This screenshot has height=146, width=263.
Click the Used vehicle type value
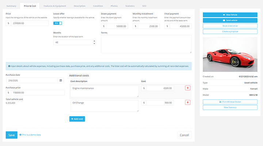(251, 82)
